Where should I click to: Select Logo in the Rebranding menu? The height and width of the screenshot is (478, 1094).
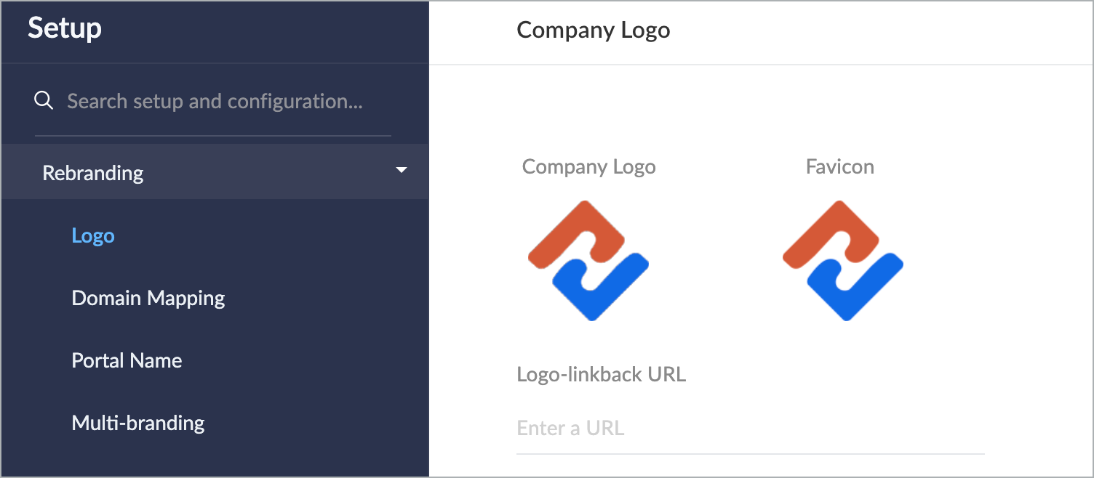tap(93, 236)
